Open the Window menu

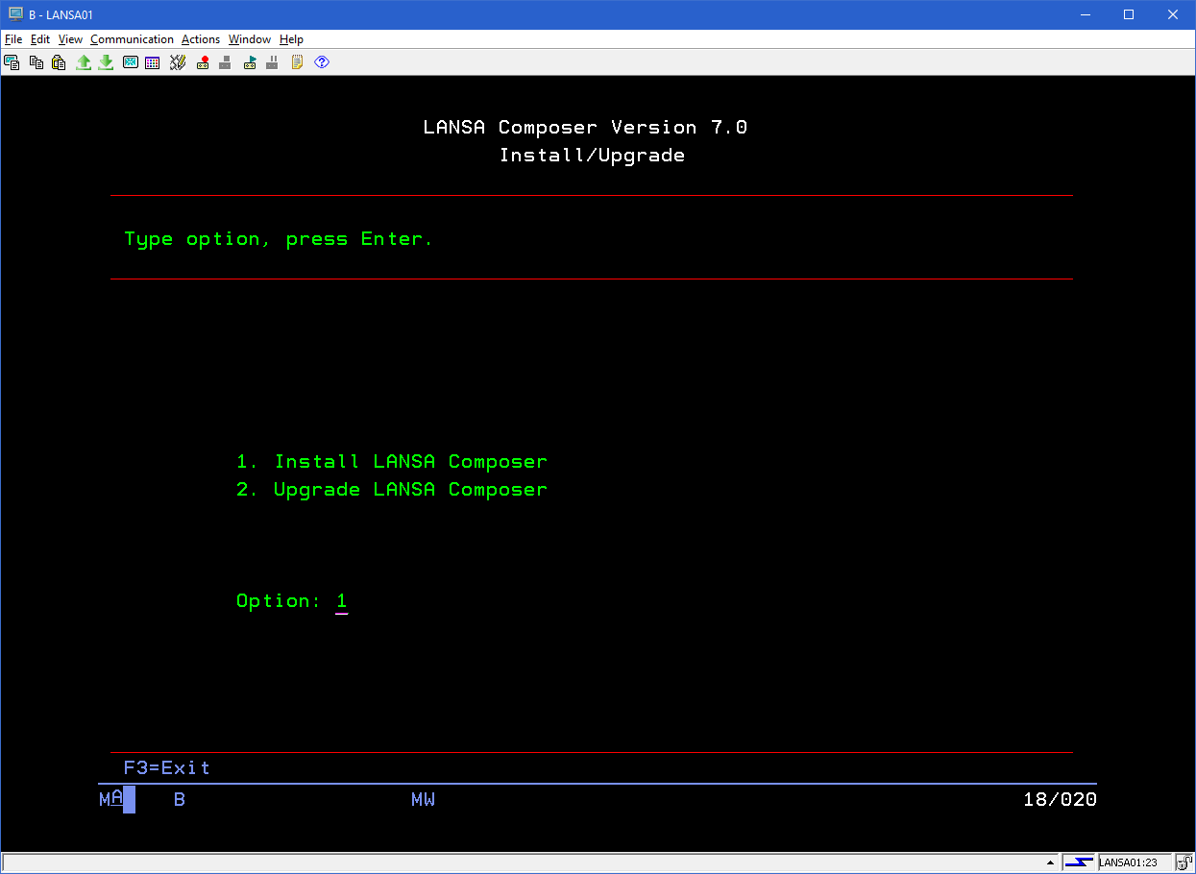pyautogui.click(x=250, y=39)
